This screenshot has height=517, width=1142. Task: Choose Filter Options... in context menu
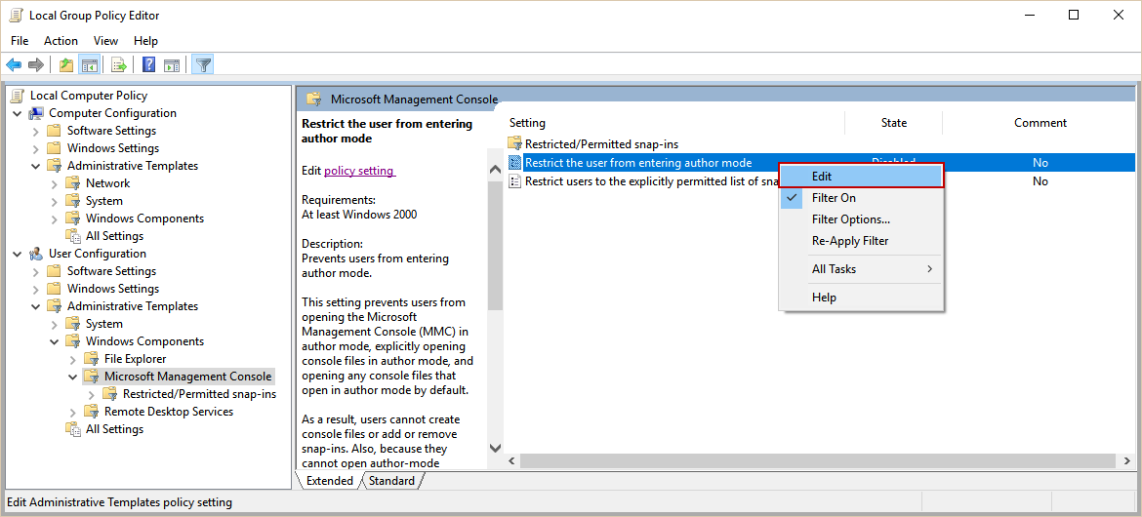coord(862,219)
